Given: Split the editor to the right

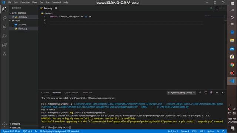Looking at the screenshot, I should pos(217,8).
